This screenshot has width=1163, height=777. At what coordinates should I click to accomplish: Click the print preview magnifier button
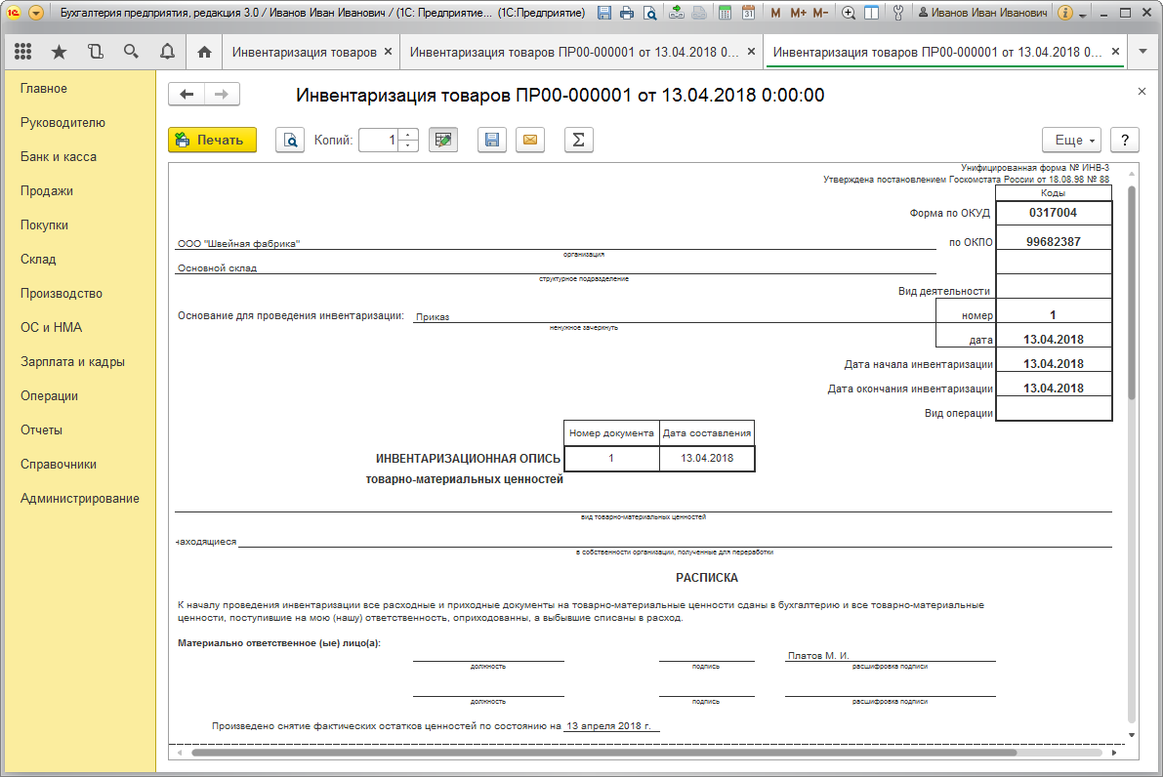click(290, 141)
